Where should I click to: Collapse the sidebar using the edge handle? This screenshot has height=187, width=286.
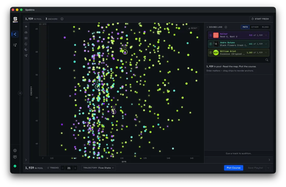pos(20,93)
